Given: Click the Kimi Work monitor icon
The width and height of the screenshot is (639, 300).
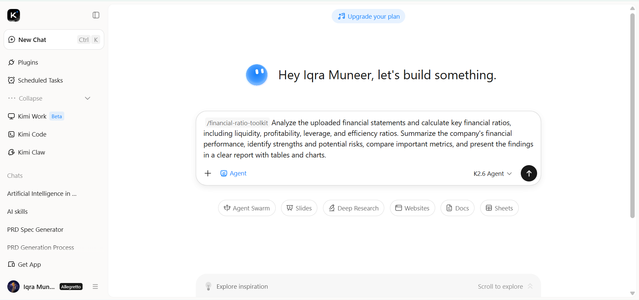Looking at the screenshot, I should (11, 116).
